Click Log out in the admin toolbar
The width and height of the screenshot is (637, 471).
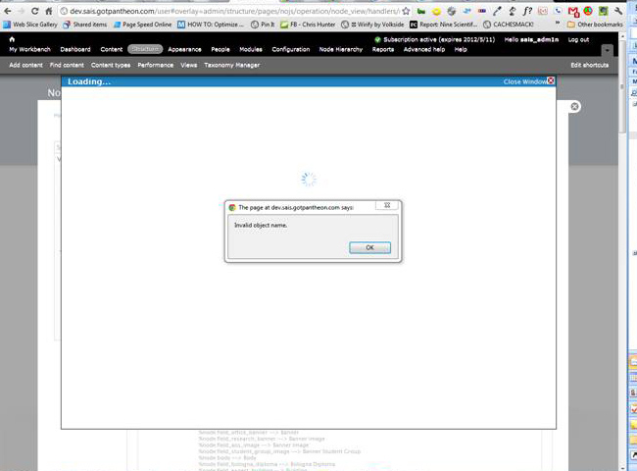578,39
